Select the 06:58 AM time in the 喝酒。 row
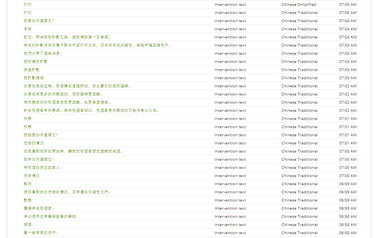Screen dimensions: 381x238 (347, 225)
